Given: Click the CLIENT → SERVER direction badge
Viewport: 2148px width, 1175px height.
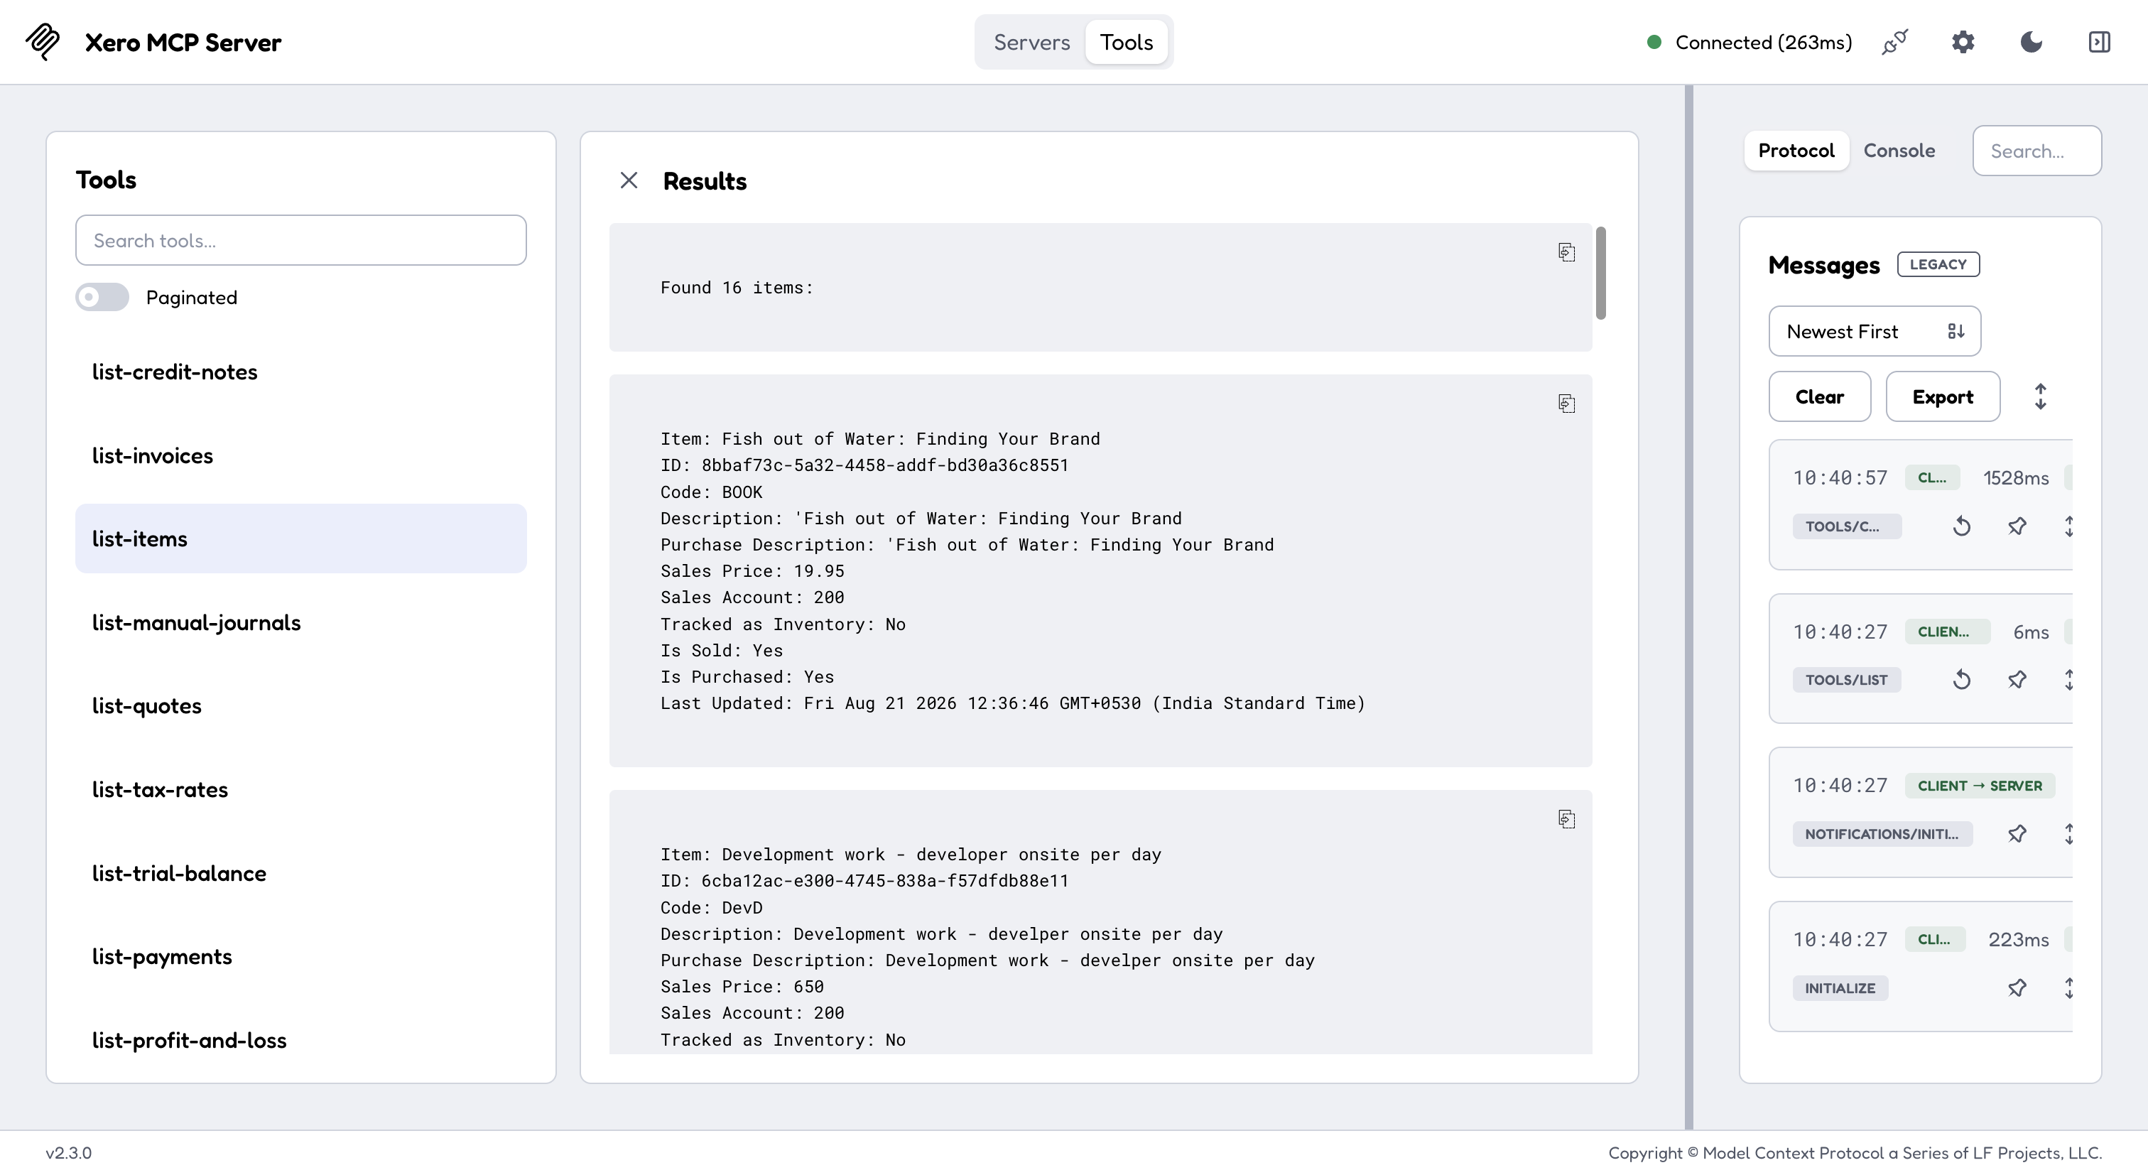Looking at the screenshot, I should (1980, 786).
